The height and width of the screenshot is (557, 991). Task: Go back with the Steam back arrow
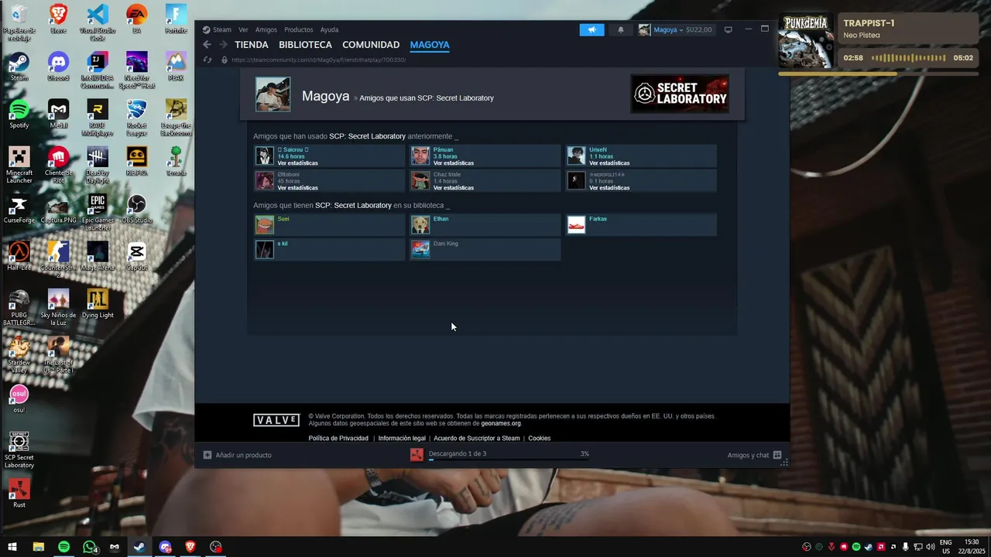coord(207,45)
